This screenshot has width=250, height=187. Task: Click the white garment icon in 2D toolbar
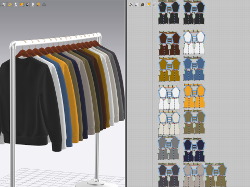tap(137, 5)
